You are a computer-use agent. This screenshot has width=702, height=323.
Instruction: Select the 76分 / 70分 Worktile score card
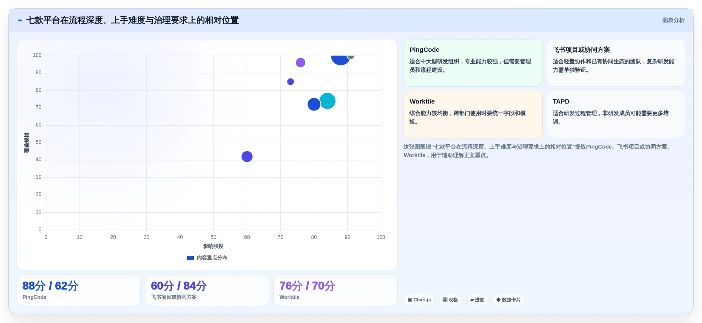335,290
